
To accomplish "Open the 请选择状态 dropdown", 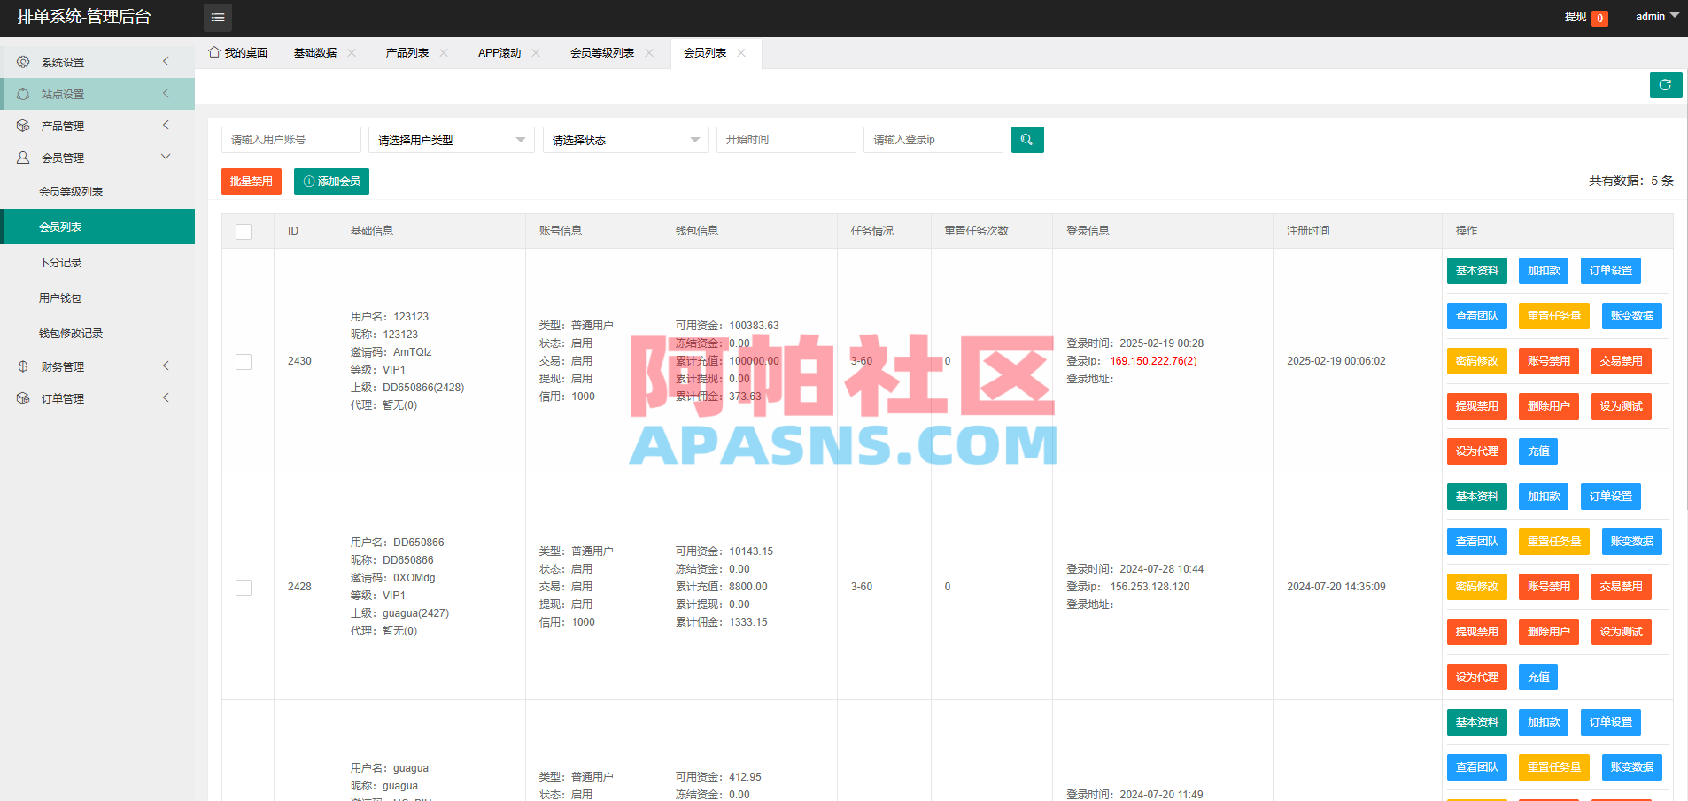I will [625, 139].
